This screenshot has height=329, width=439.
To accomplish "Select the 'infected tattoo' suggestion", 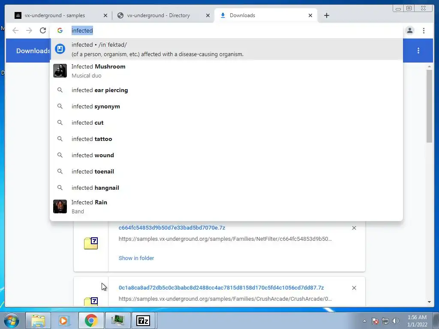I will pyautogui.click(x=226, y=139).
